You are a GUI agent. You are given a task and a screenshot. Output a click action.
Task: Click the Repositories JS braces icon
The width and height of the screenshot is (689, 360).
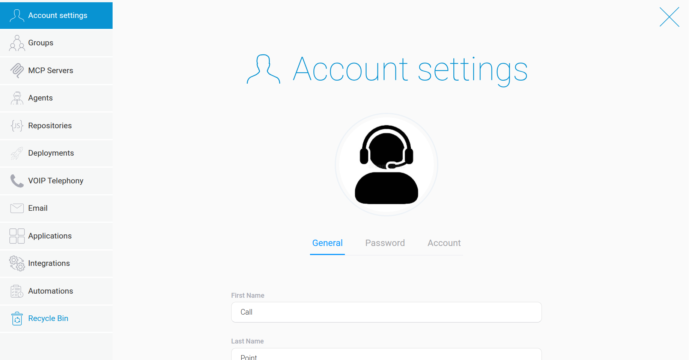pyautogui.click(x=17, y=126)
